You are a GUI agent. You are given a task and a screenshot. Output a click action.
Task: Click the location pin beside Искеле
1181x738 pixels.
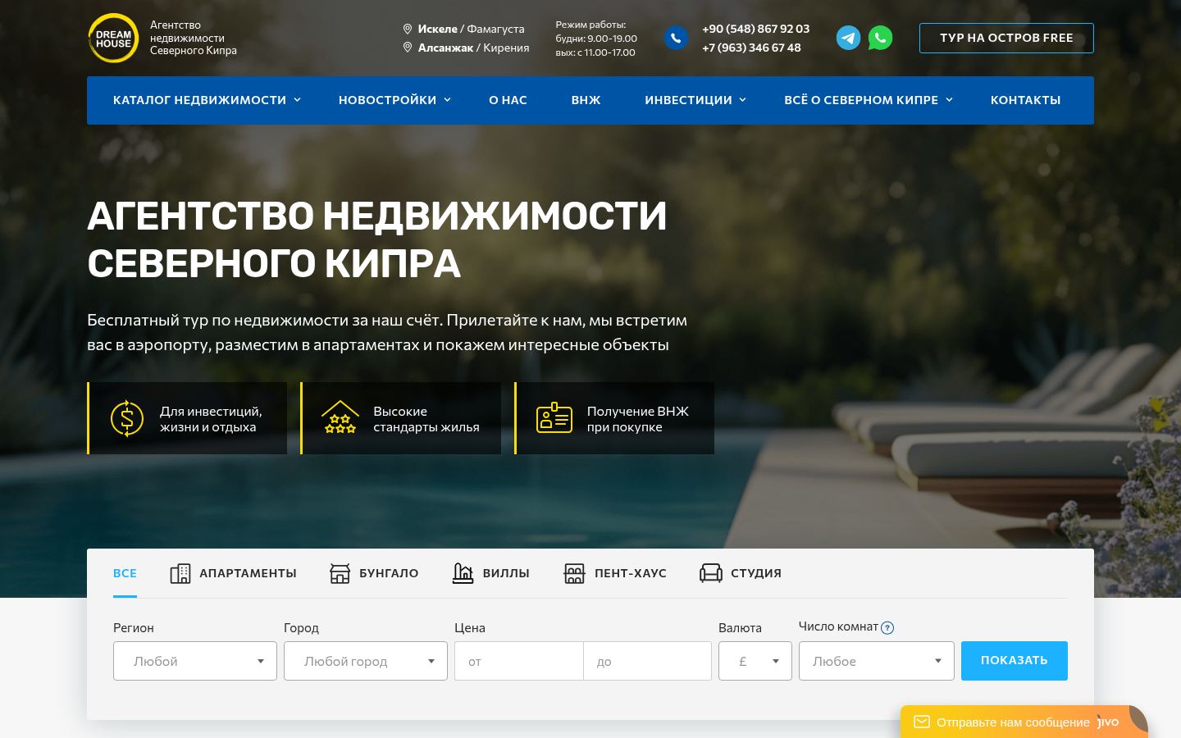(x=408, y=29)
